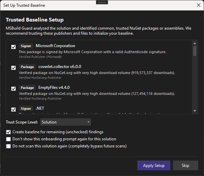Click 'Verified Publisher (Microsoft)' note

tap(40, 57)
